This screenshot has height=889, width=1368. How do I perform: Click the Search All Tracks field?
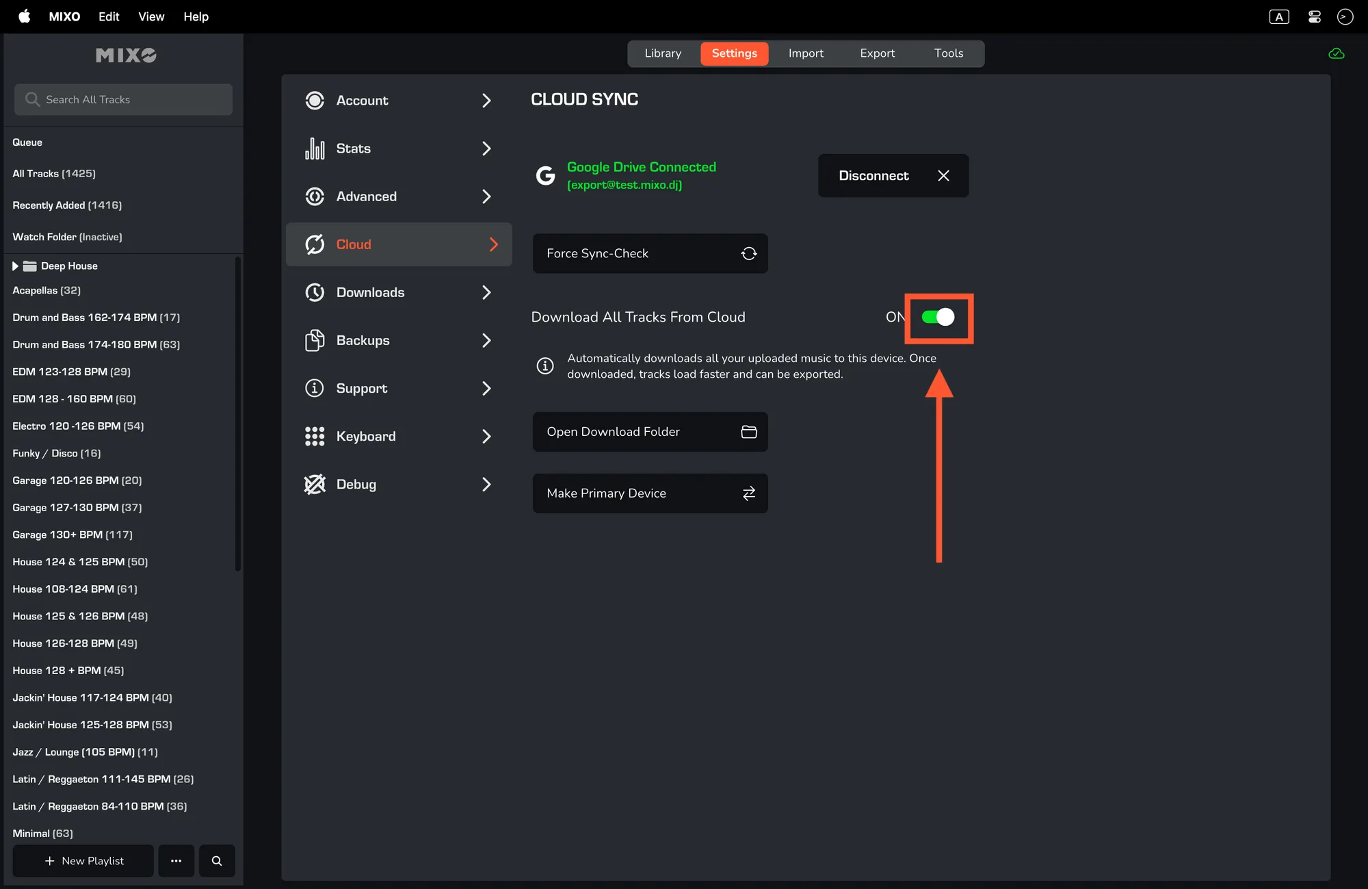pos(123,99)
